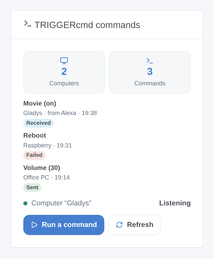Click the circular arrows refresh icon
This screenshot has height=259, width=214.
pyautogui.click(x=119, y=225)
